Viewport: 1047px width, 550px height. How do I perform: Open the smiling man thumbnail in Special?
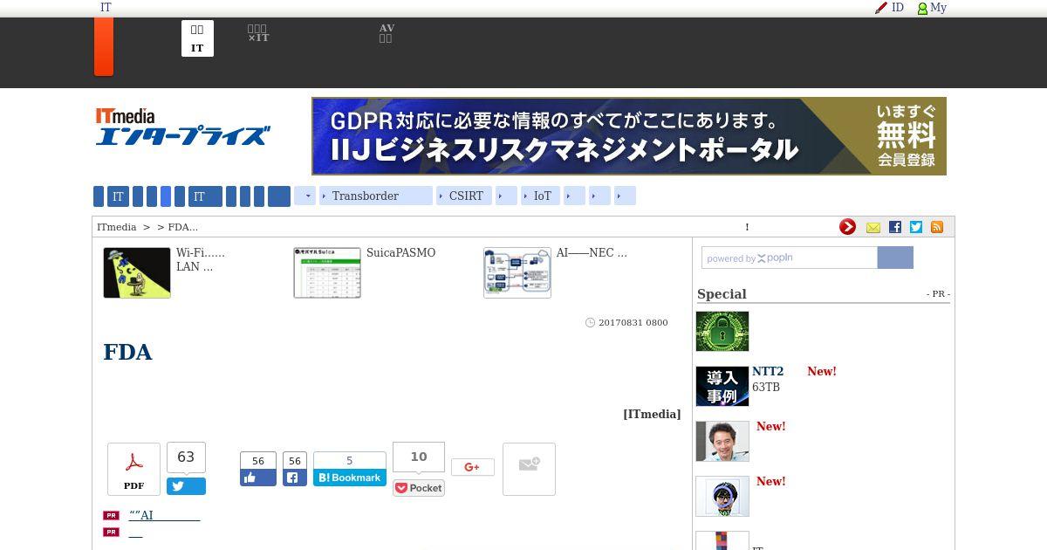pyautogui.click(x=722, y=442)
